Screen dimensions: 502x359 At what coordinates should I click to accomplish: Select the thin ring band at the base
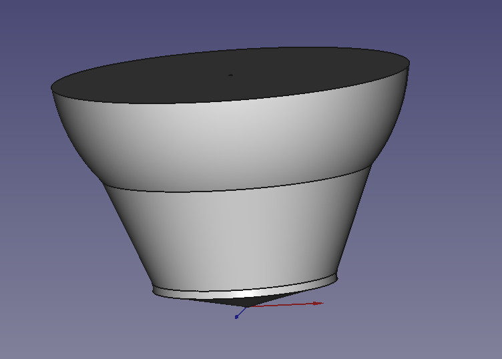200,294
